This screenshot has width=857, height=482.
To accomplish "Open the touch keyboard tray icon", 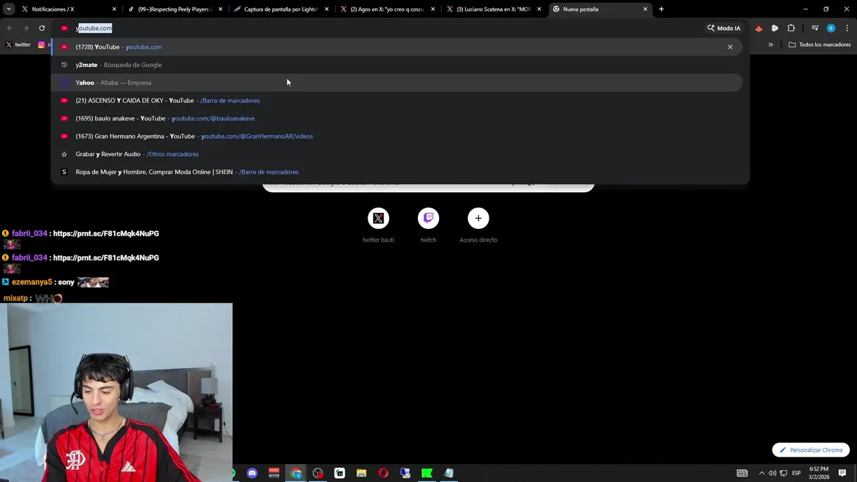I will click(742, 473).
